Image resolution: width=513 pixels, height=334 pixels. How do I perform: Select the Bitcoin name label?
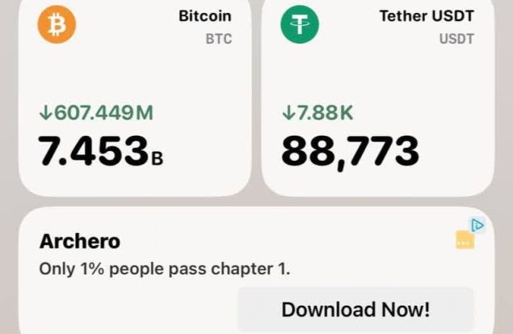[x=205, y=16]
